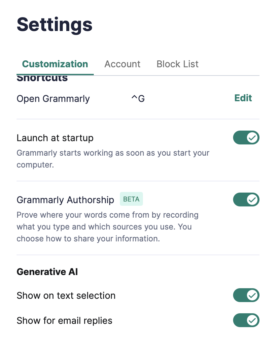Image resolution: width=276 pixels, height=339 pixels.
Task: Click the Generative AI section heading
Action: (x=47, y=272)
